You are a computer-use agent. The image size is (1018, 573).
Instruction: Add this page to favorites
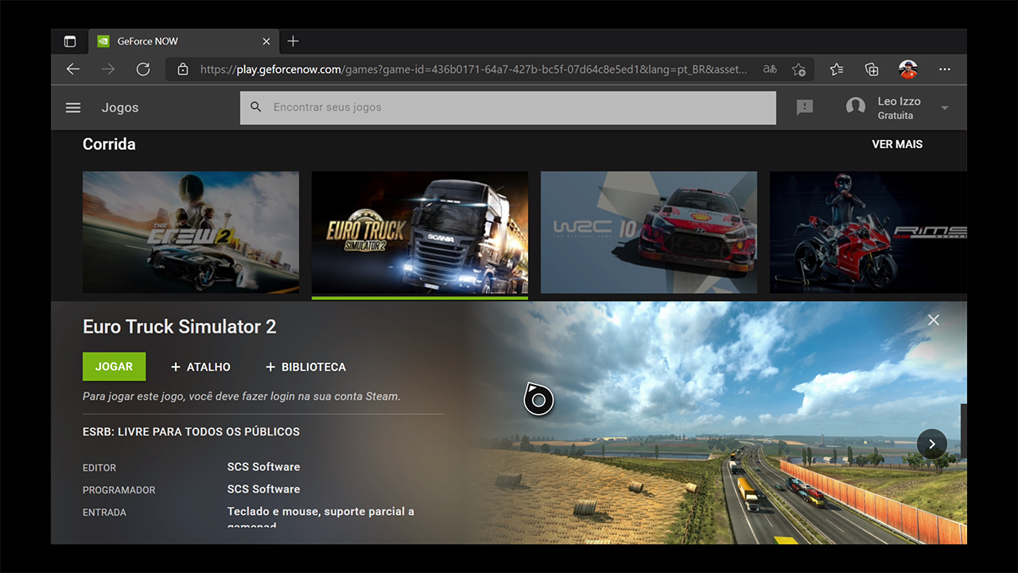coord(799,69)
